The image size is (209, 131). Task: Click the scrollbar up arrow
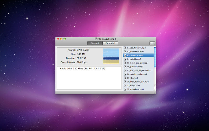pos(155,87)
